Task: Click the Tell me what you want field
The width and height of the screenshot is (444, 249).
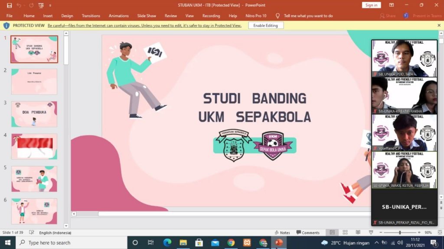Action: coord(308,16)
